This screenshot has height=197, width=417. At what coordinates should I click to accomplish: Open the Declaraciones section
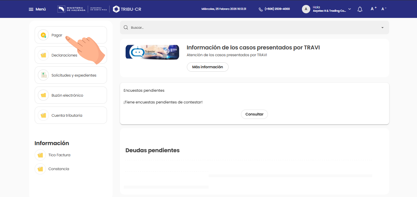[x=64, y=55]
